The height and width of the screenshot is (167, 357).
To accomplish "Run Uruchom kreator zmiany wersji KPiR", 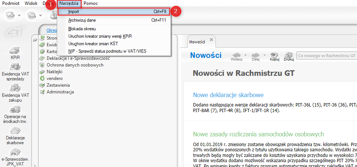I will pyautogui.click(x=114, y=36).
